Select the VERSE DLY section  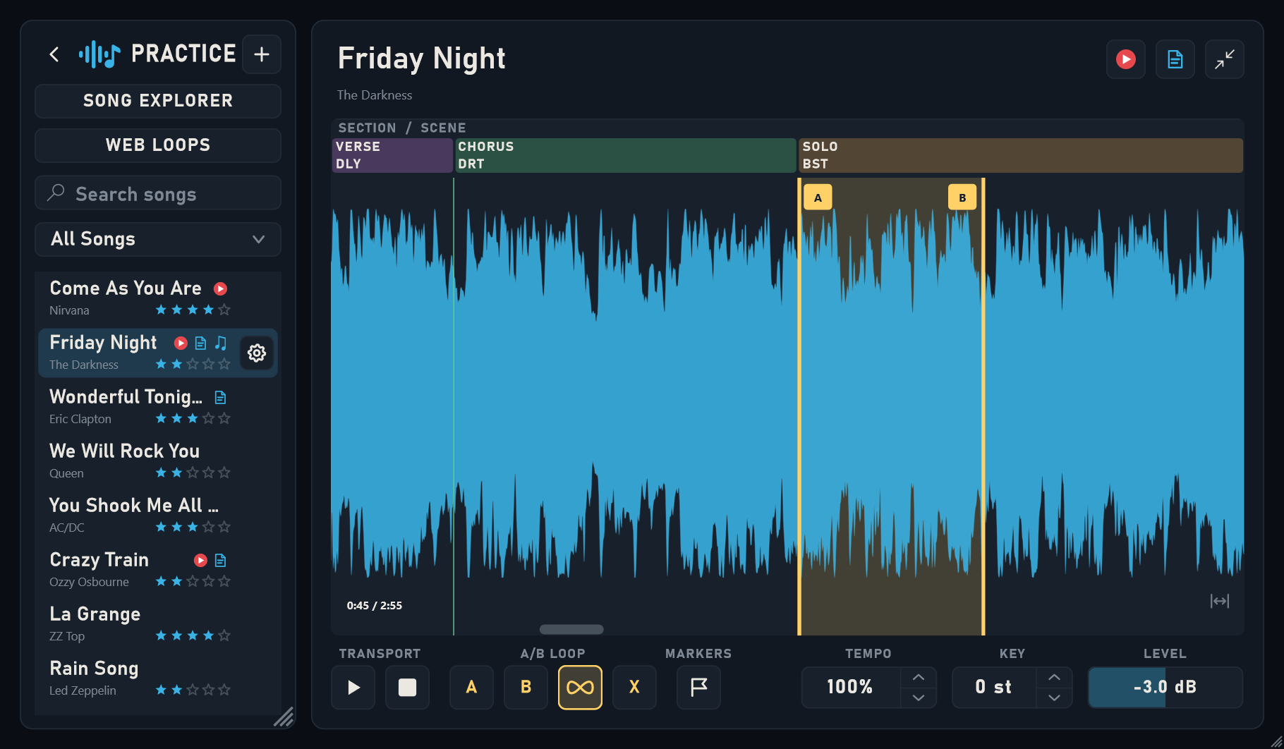coord(392,155)
